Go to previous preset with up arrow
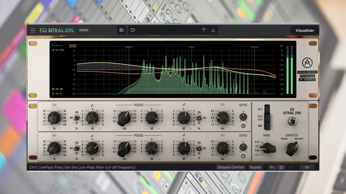This screenshot has height=194, width=346. [x=204, y=30]
